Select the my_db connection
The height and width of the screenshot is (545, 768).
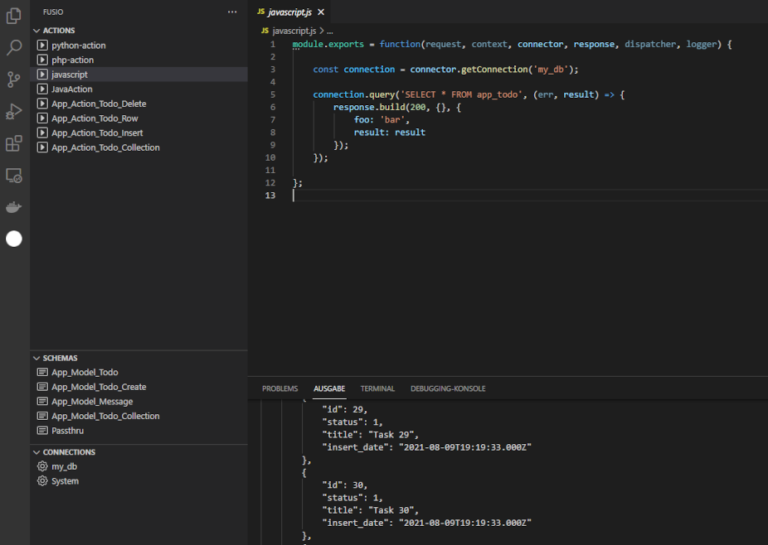[x=64, y=466]
